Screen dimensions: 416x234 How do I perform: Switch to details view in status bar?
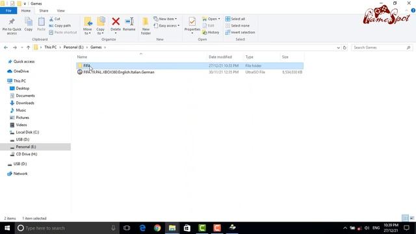click(405, 218)
